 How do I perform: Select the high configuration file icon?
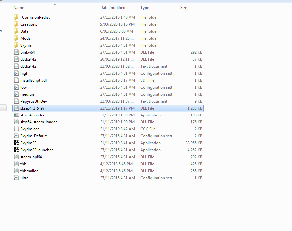point(16,73)
